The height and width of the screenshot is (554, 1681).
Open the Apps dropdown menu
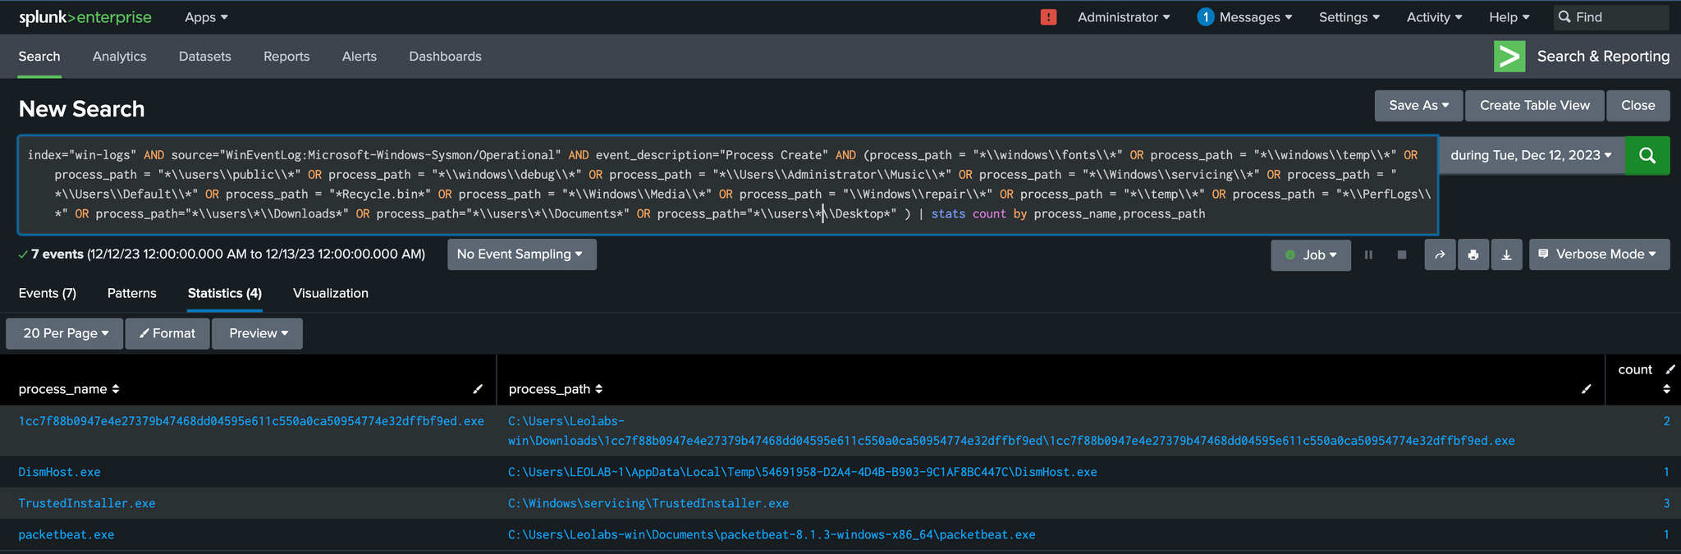point(206,17)
